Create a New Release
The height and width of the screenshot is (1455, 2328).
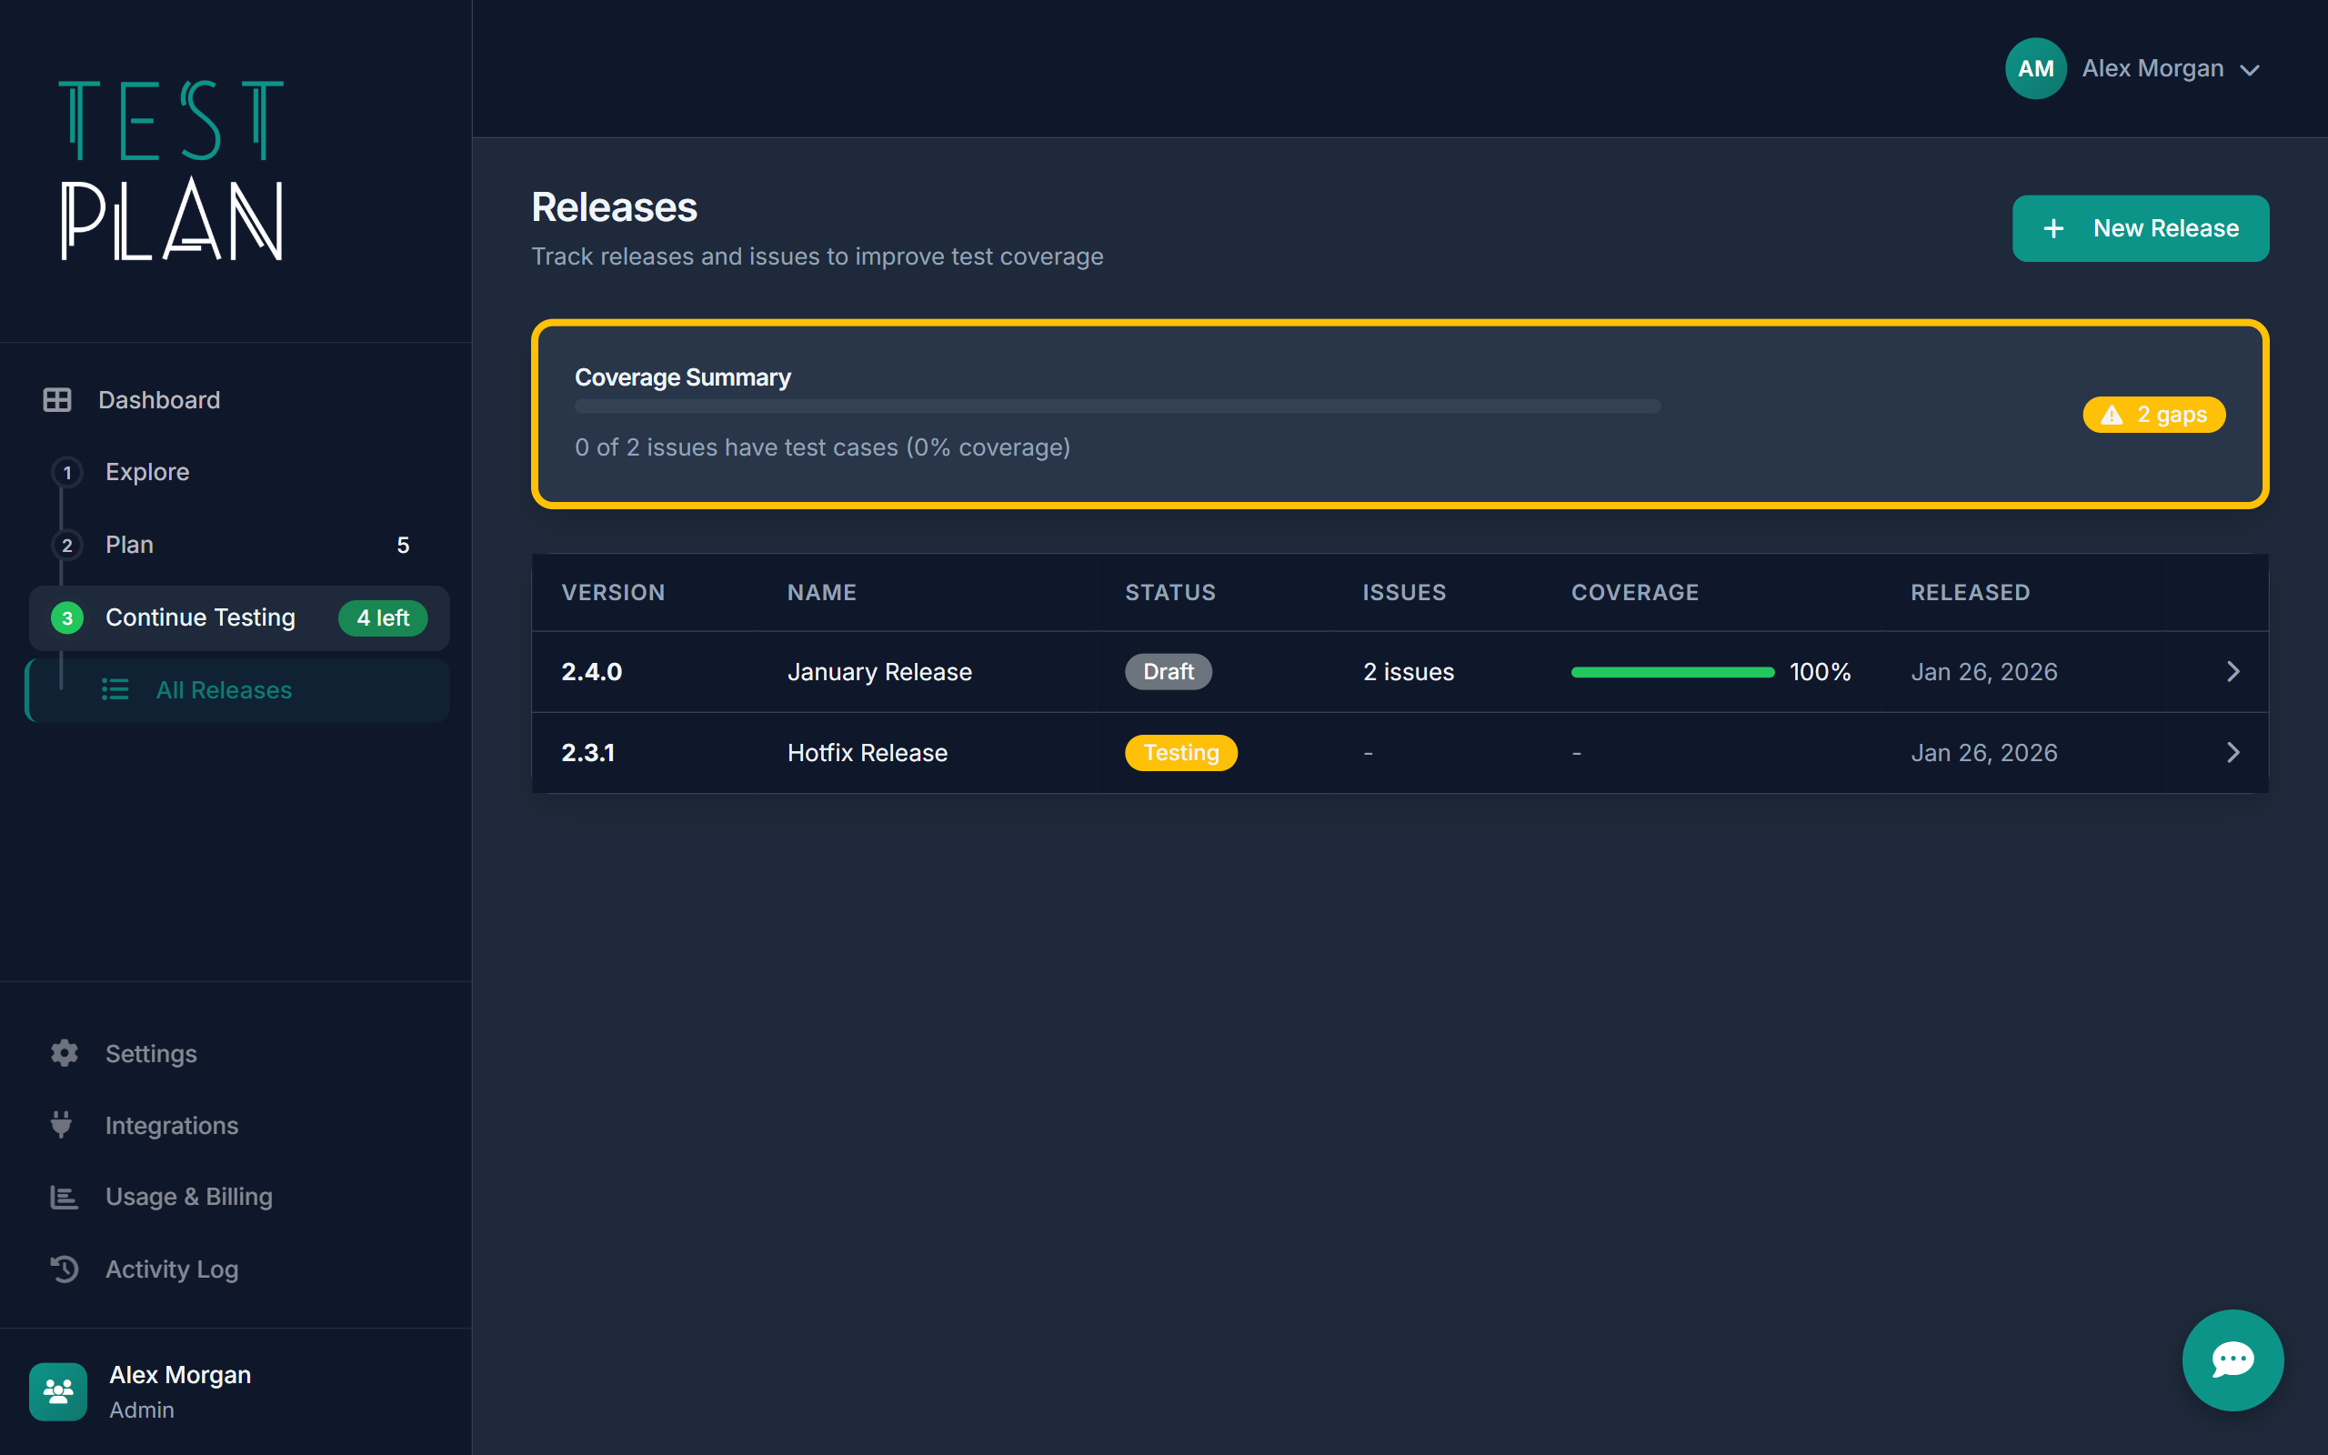tap(2140, 228)
